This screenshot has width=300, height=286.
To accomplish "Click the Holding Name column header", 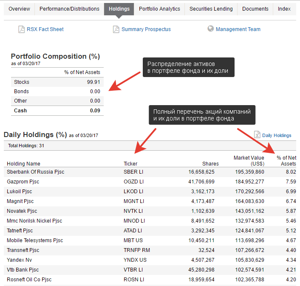I will 23,164.
